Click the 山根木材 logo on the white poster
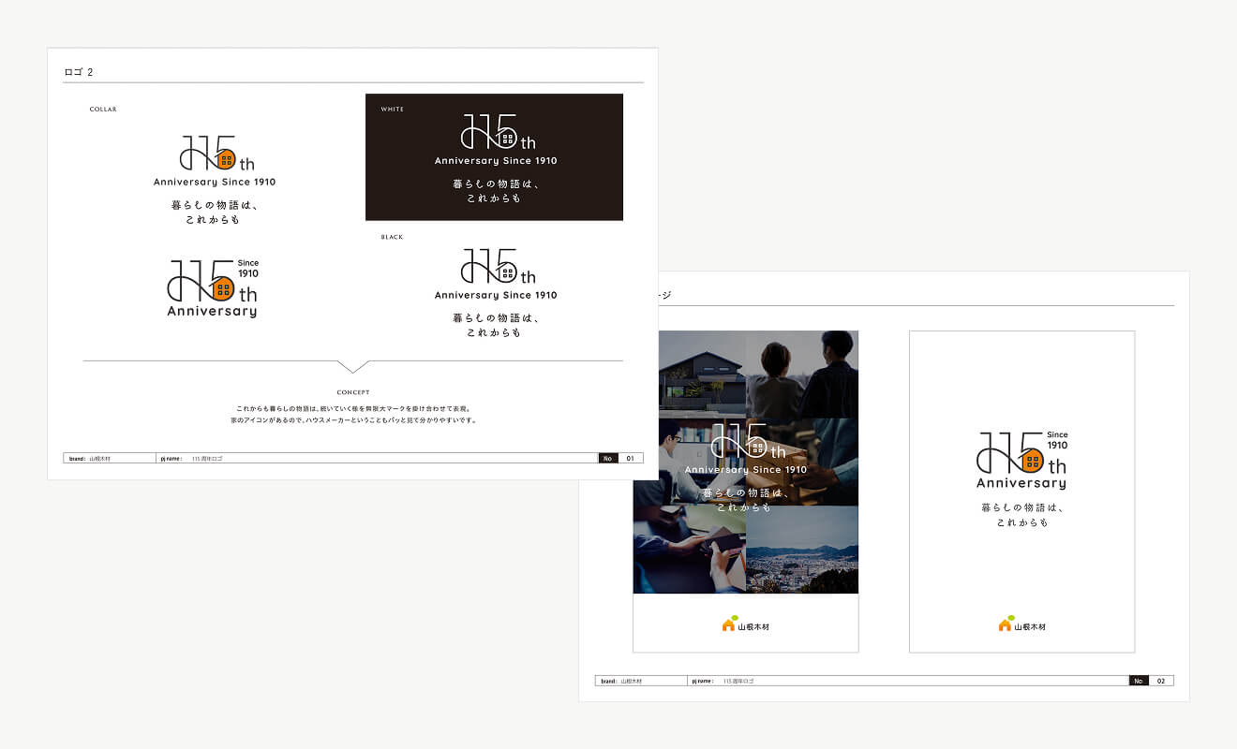 [1021, 624]
